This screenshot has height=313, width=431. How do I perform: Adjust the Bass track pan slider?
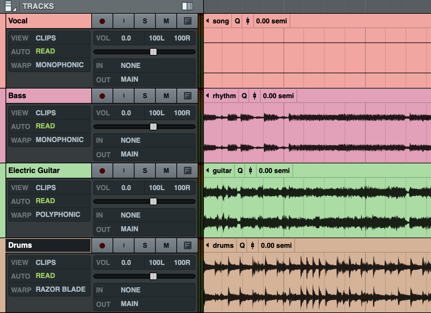(x=153, y=127)
